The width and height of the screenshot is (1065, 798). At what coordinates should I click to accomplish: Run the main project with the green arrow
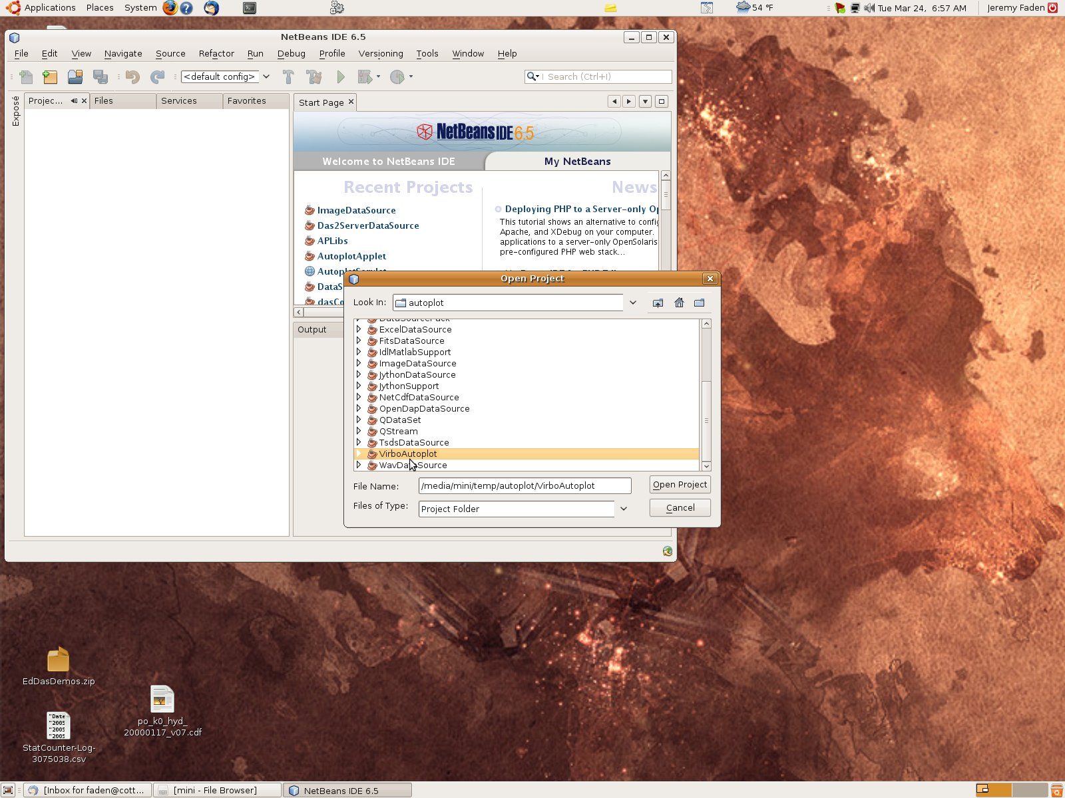pos(341,77)
